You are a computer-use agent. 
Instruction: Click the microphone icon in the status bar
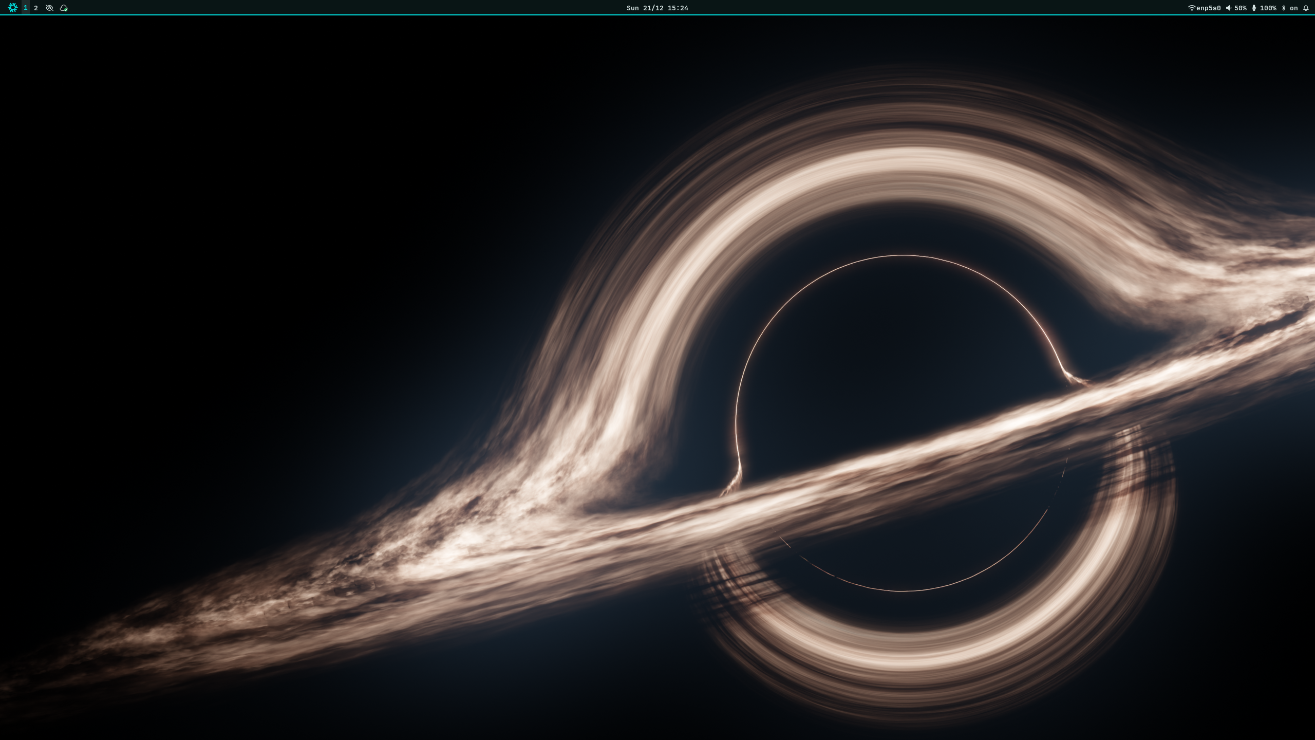(x=1254, y=8)
